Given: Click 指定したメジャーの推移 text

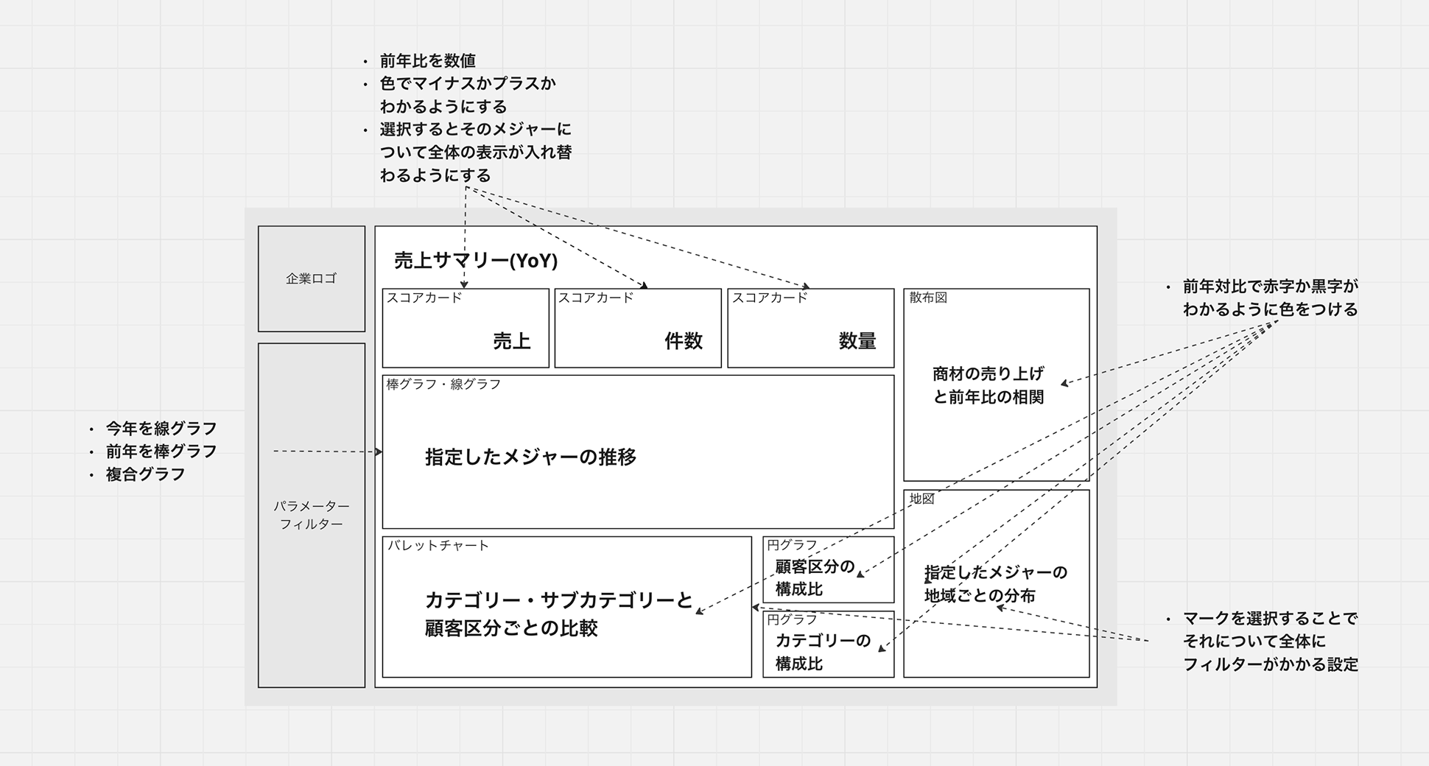Looking at the screenshot, I should [x=531, y=457].
